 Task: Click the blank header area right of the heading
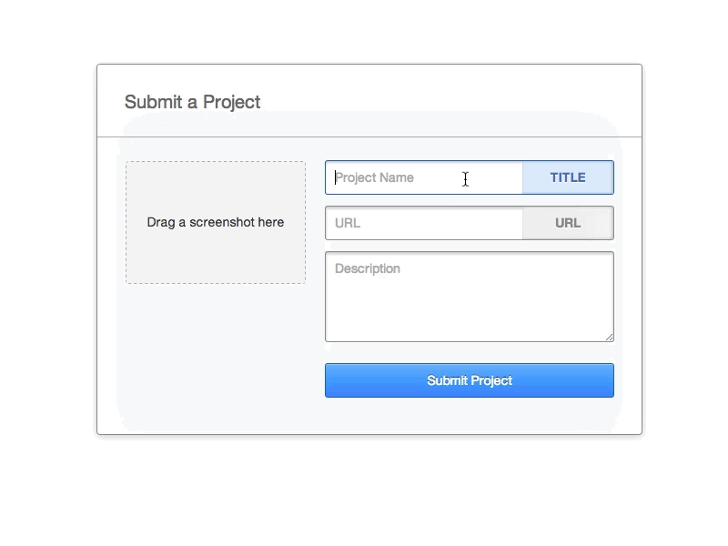click(x=455, y=102)
